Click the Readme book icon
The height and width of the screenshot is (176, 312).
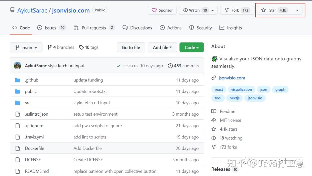tap(214, 111)
